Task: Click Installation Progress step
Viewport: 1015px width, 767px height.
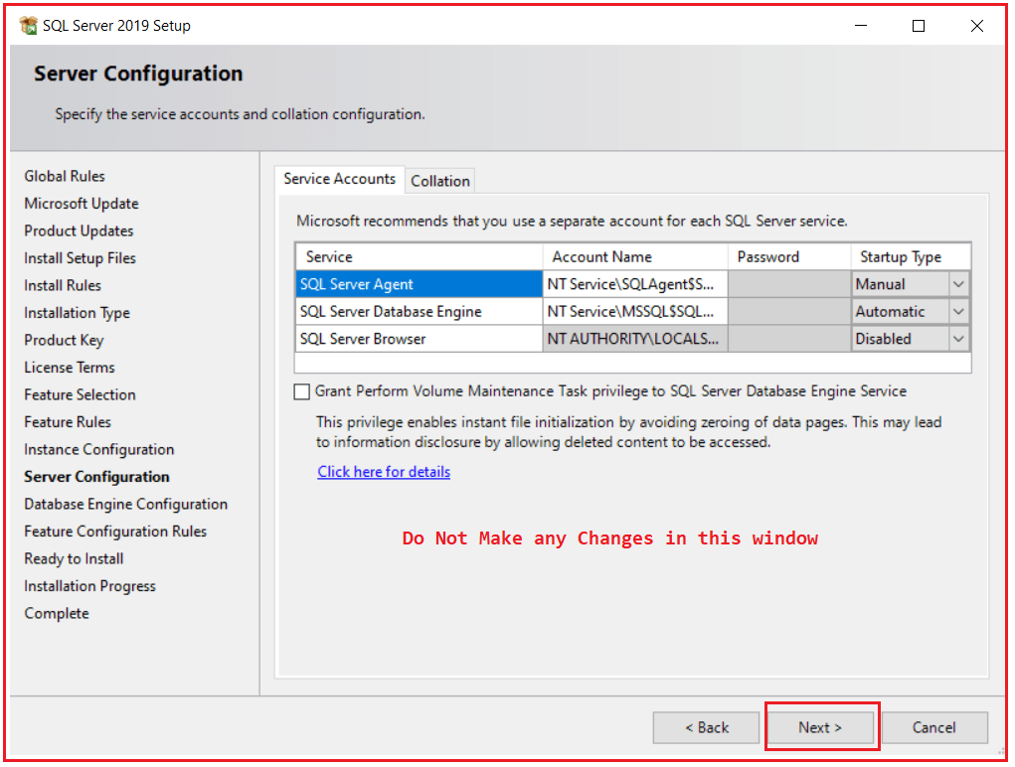Action: [90, 586]
